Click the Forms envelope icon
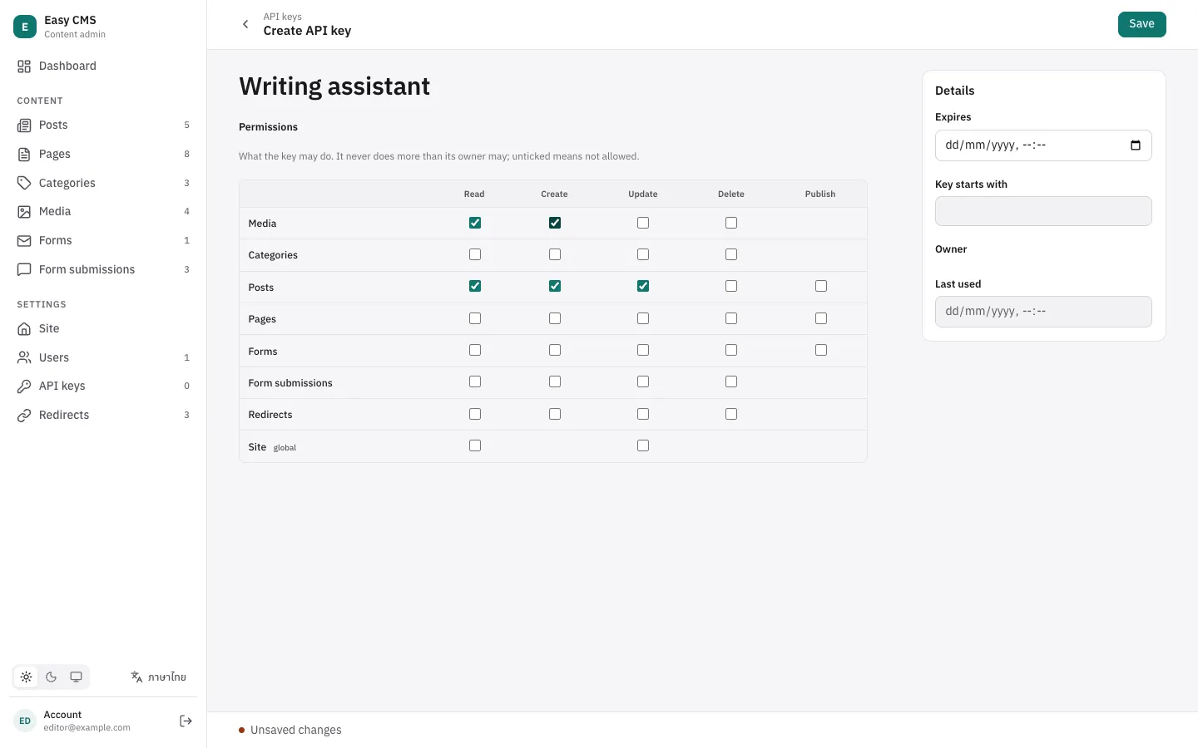Image resolution: width=1198 pixels, height=748 pixels. tap(24, 241)
